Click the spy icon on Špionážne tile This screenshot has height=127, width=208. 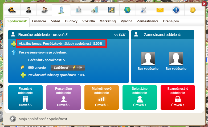coord(140,99)
